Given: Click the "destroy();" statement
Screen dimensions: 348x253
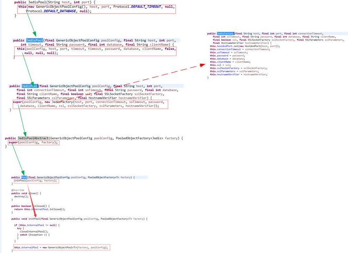Looking at the screenshot, I should [21, 197].
